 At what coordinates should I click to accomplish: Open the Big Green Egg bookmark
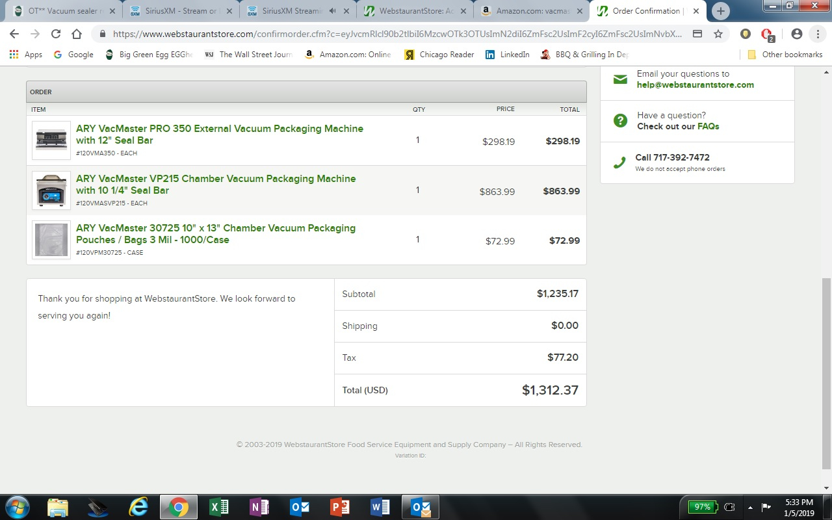149,55
